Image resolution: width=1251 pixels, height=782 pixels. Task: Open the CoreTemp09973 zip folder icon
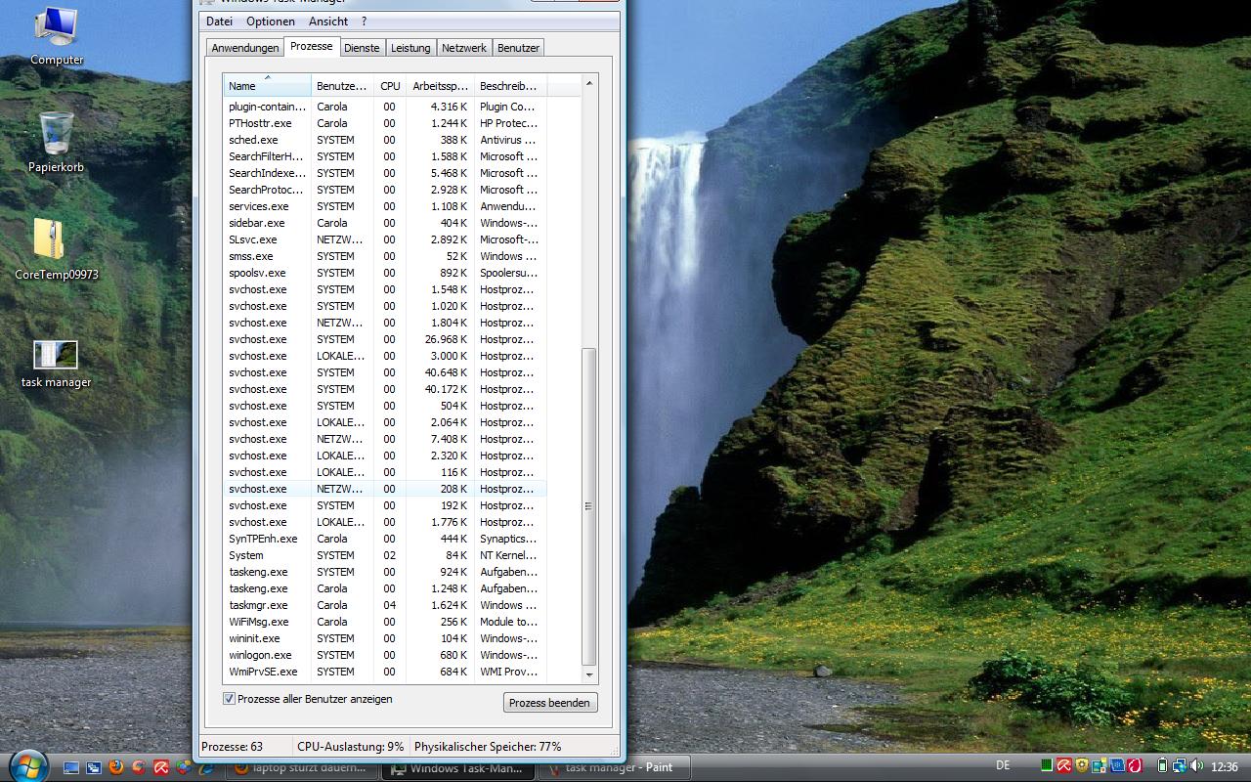click(56, 250)
